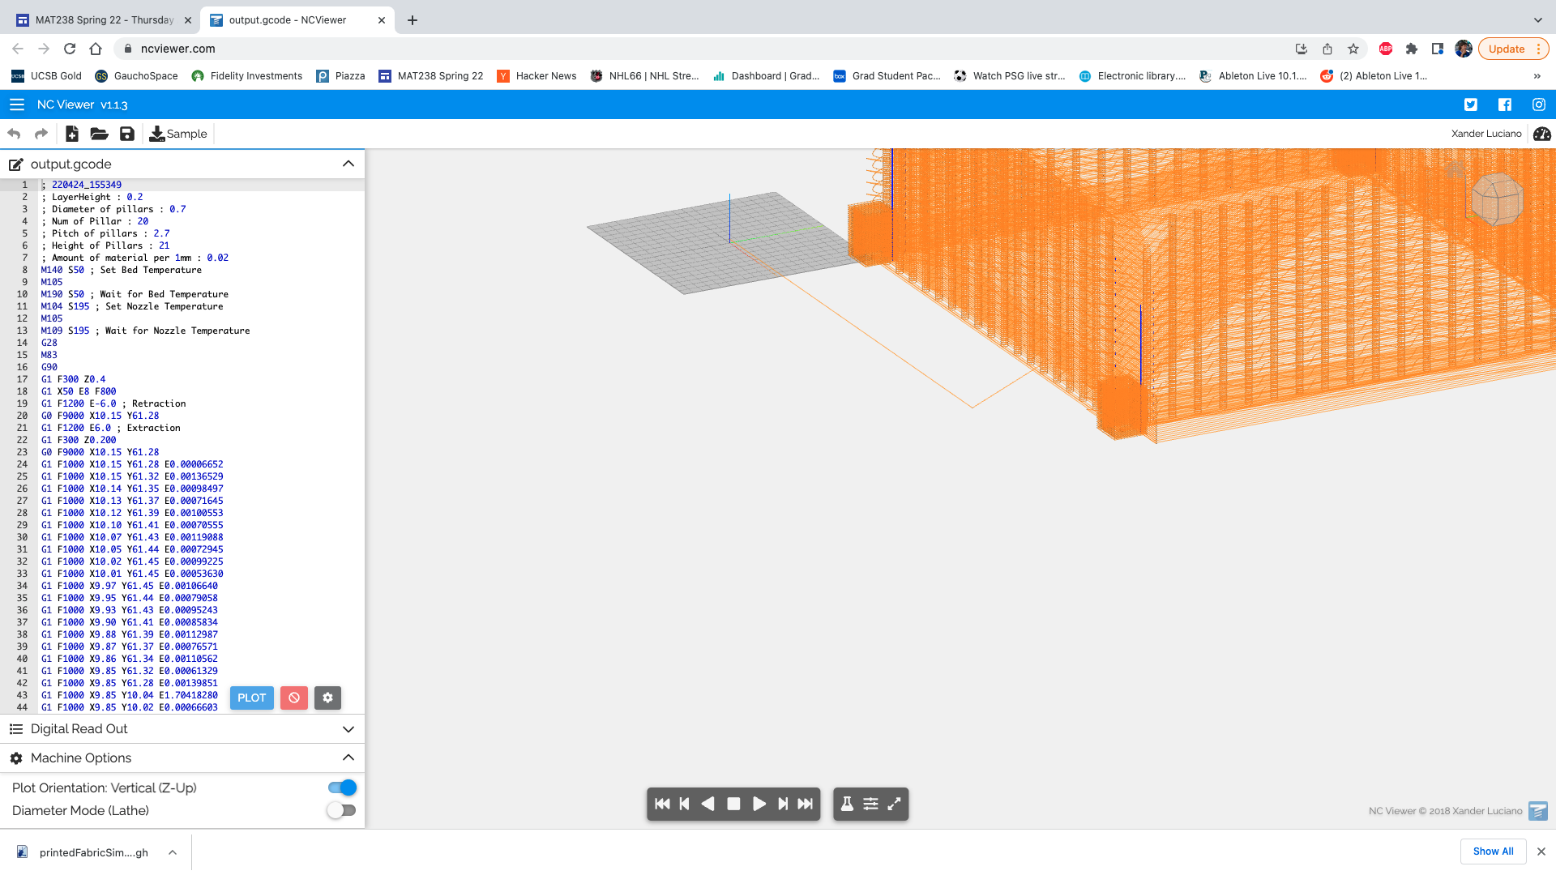Open the speedometer icon near Xander Luciano
The width and height of the screenshot is (1556, 875).
coord(1541,134)
